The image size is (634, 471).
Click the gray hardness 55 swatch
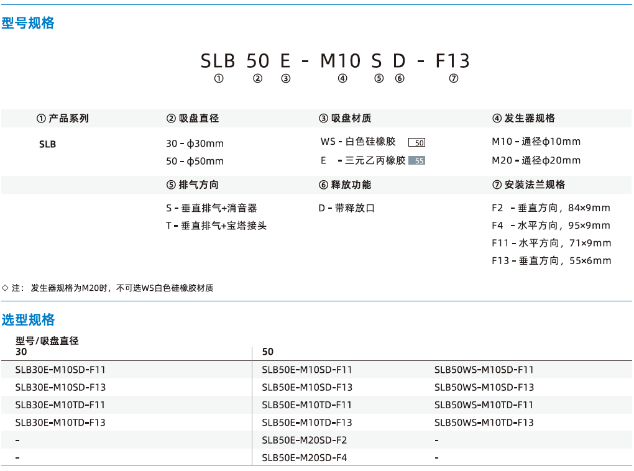(417, 160)
